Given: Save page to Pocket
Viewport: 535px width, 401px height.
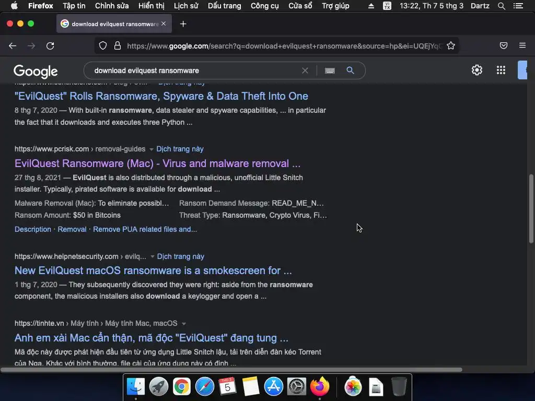Looking at the screenshot, I should point(503,46).
